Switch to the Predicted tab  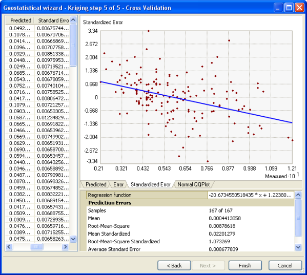click(96, 184)
